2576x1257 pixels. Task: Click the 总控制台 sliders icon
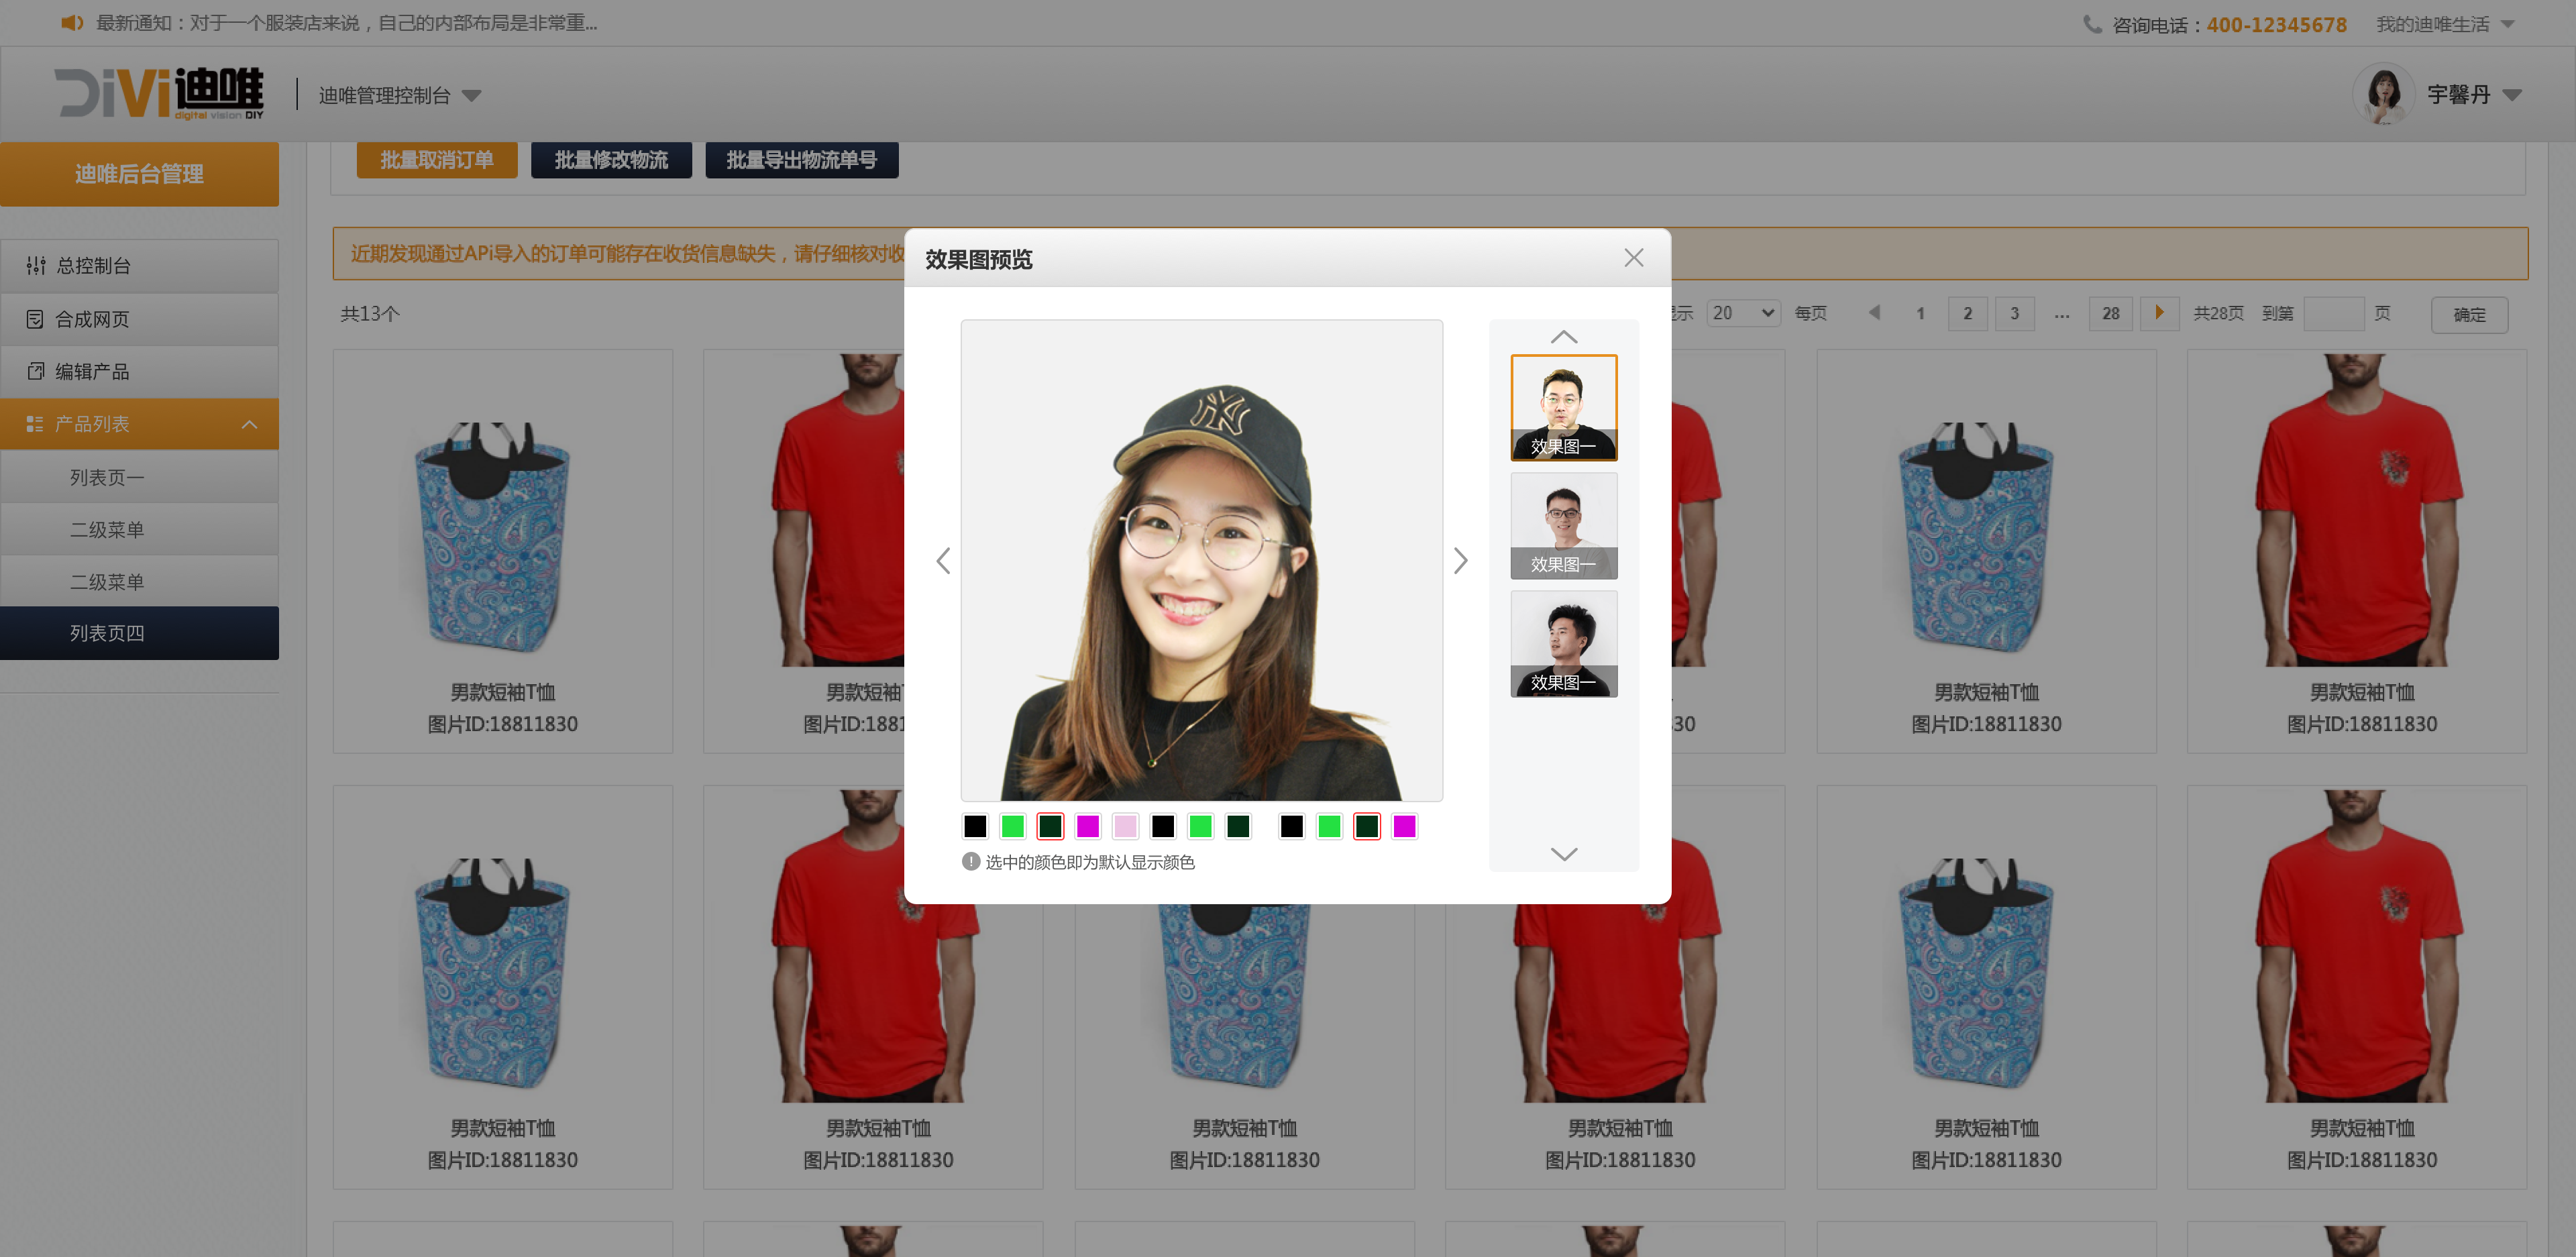[36, 265]
